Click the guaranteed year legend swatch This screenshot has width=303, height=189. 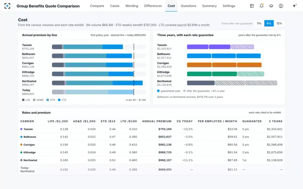pyautogui.click(x=158, y=91)
